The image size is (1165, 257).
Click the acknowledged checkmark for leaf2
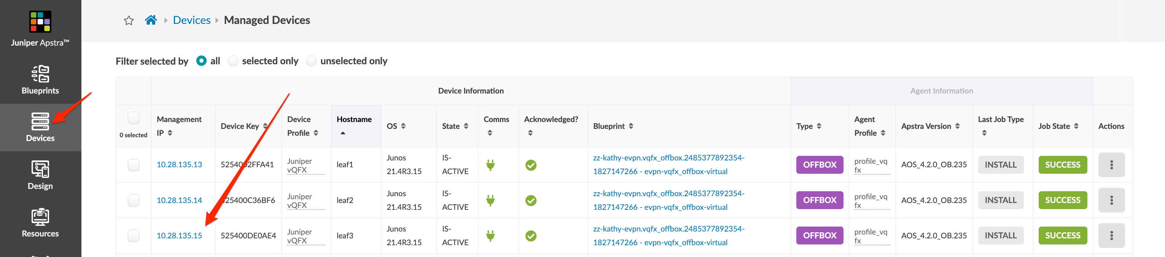530,200
